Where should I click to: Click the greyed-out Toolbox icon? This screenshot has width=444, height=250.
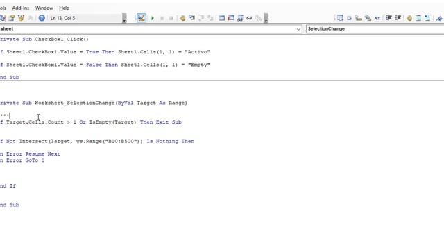pyautogui.click(x=31, y=18)
